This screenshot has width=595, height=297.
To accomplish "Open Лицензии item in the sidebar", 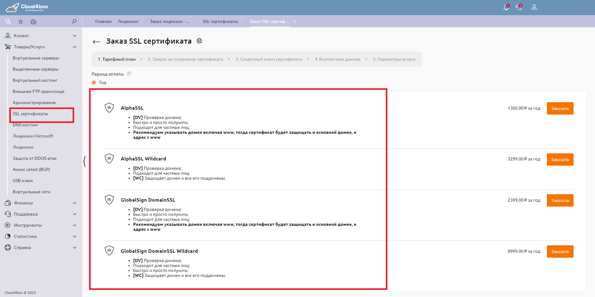I will tap(23, 147).
